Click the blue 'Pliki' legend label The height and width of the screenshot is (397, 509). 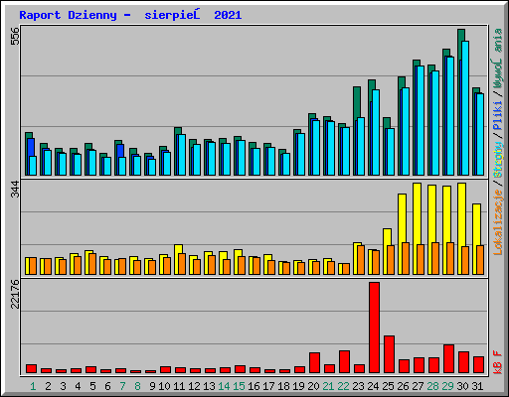(x=498, y=115)
